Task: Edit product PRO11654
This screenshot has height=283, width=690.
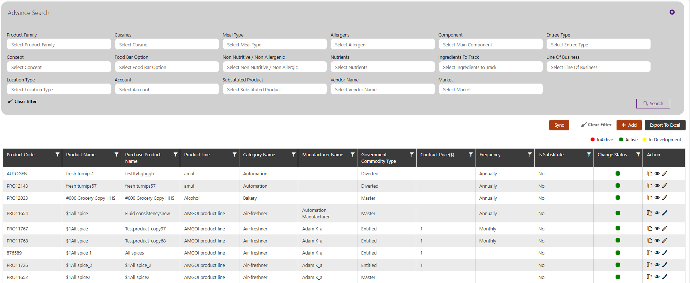Action: [x=665, y=213]
